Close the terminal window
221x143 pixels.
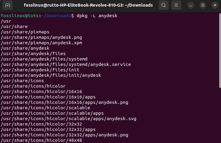pyautogui.click(x=215, y=5)
